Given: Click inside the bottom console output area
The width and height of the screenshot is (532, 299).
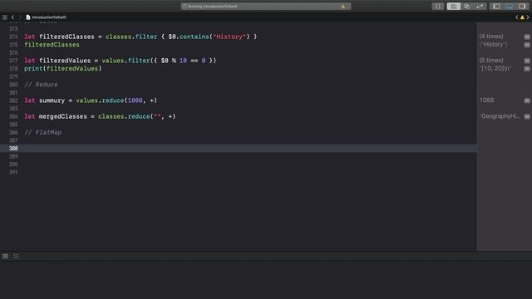Looking at the screenshot, I should [266, 280].
